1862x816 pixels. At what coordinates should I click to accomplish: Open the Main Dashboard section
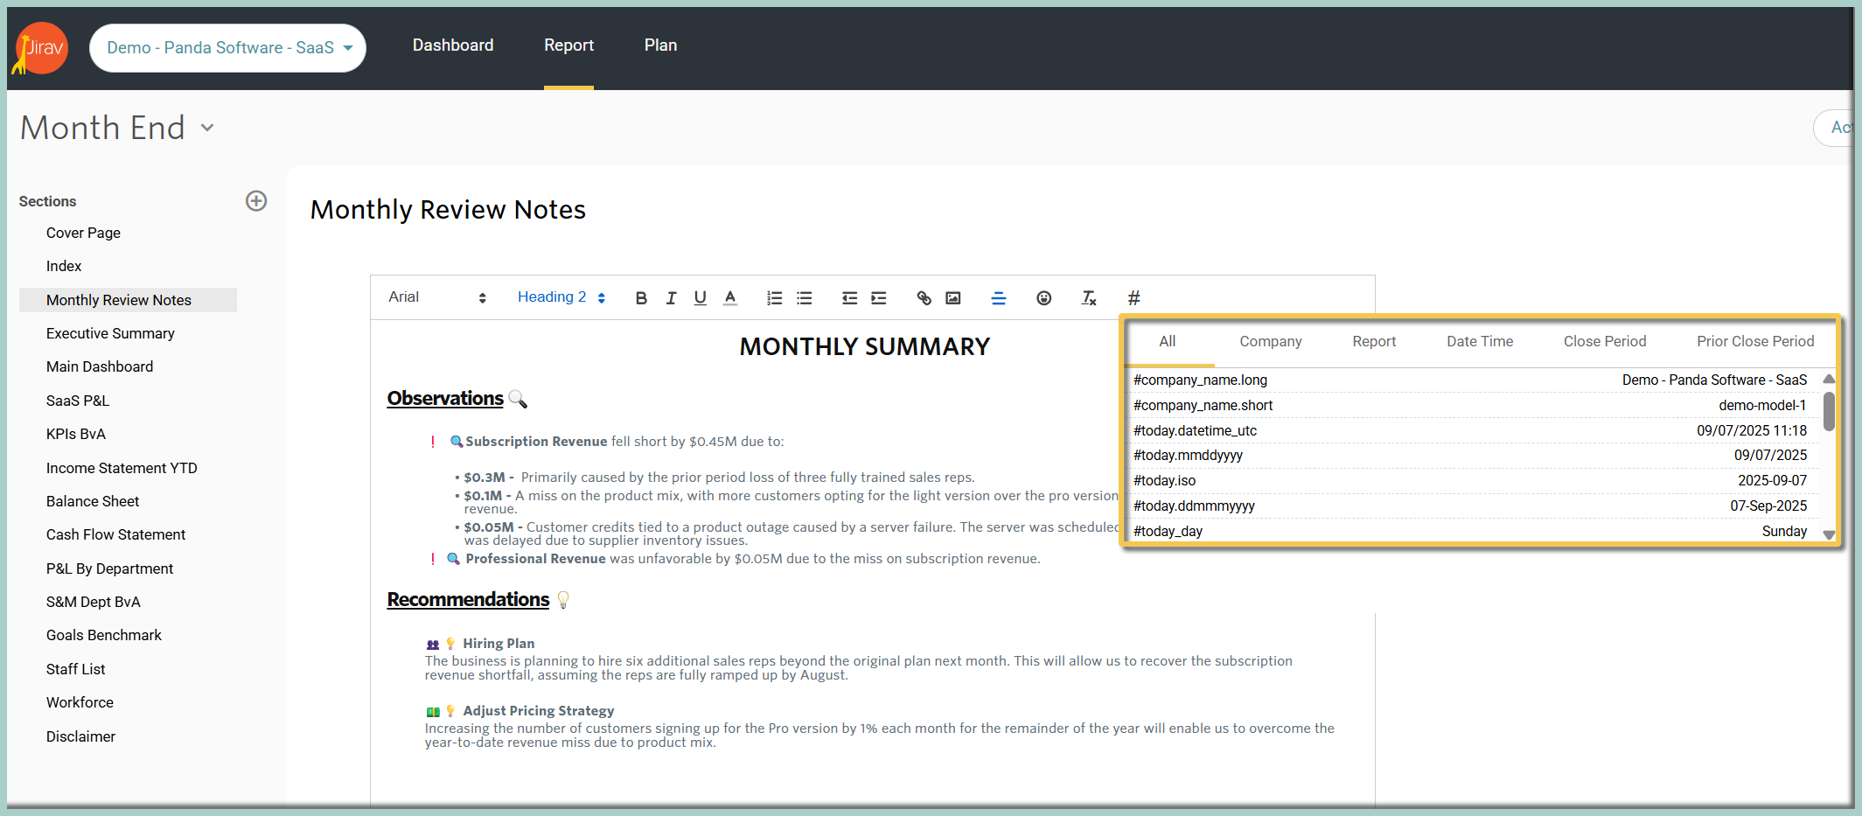click(x=100, y=366)
